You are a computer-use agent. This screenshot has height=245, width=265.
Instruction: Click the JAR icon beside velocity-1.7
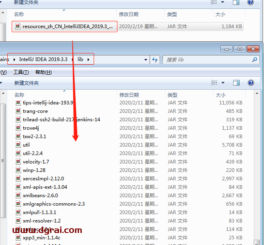(18, 162)
